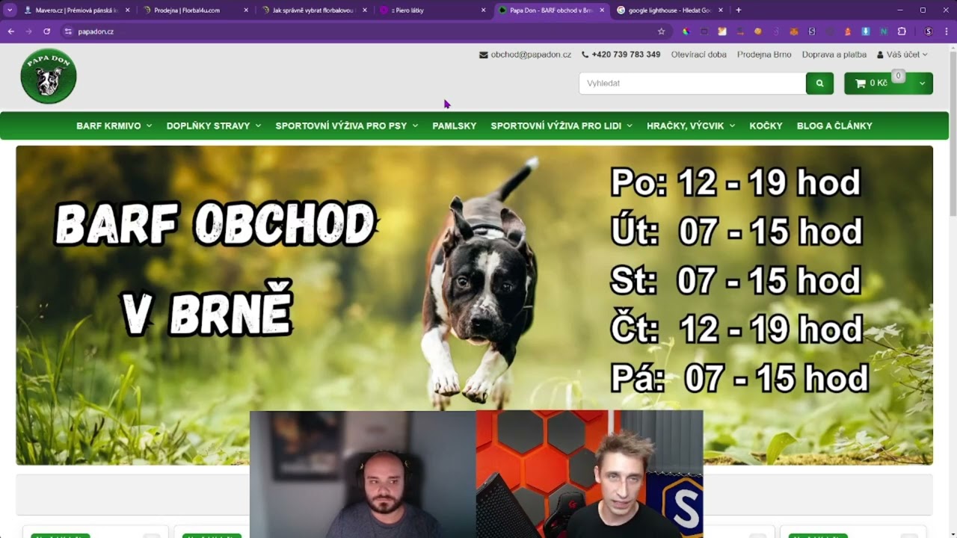Bookmark page with the star icon

[661, 31]
